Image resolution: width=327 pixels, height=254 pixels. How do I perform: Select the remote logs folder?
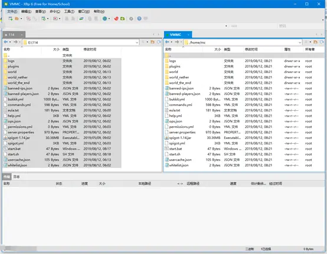(x=244, y=61)
